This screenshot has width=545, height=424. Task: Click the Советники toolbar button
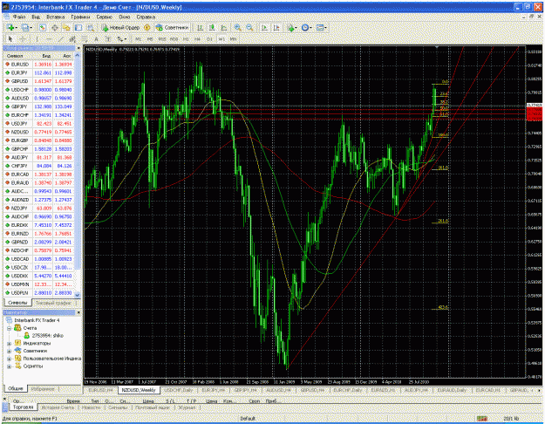[173, 27]
